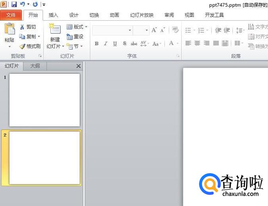Click the Undo arrow icon
The width and height of the screenshot is (268, 206).
(x=23, y=4)
